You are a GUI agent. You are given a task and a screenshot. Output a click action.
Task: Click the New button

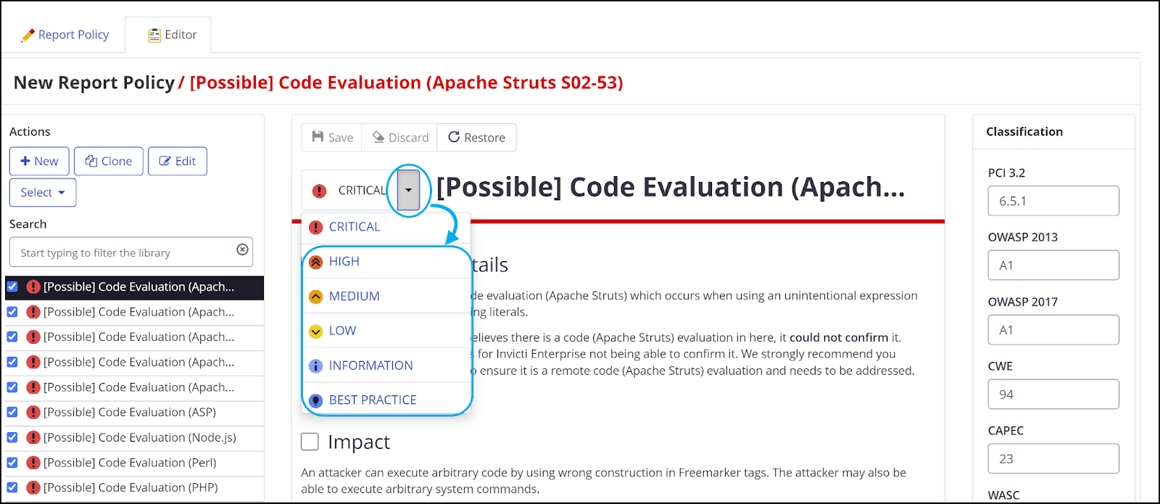point(39,161)
